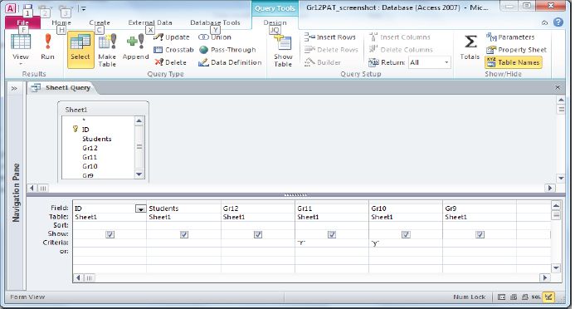This screenshot has width=575, height=309.
Task: Pick the Append query type
Action: [x=135, y=47]
